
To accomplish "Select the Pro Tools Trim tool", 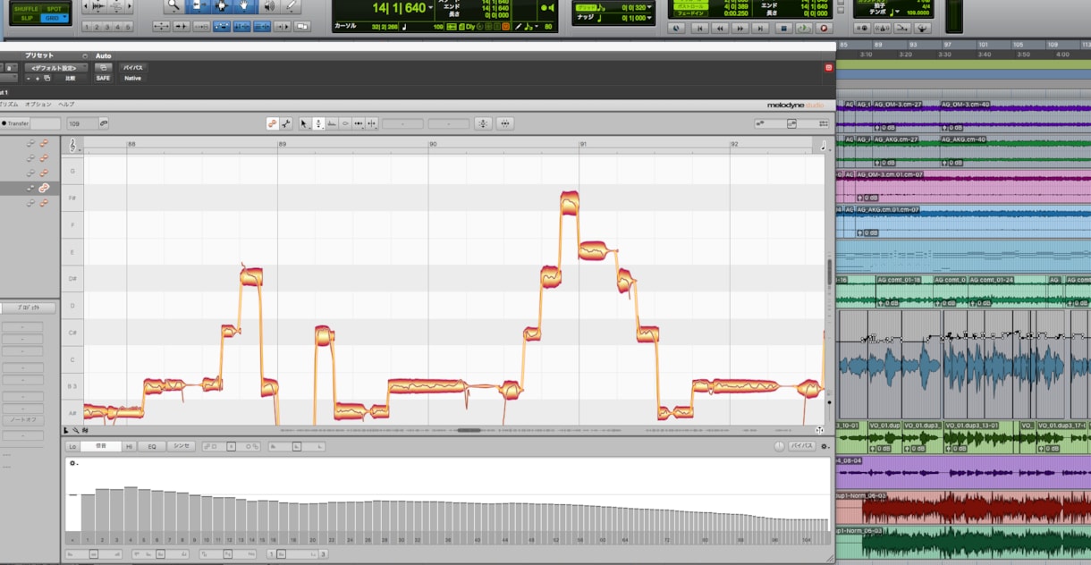I will pos(198,6).
